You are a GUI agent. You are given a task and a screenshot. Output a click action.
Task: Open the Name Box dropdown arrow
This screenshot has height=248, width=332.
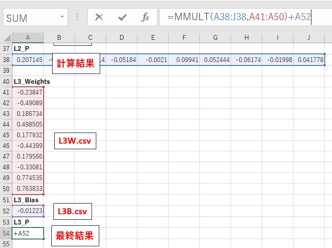tap(62, 18)
